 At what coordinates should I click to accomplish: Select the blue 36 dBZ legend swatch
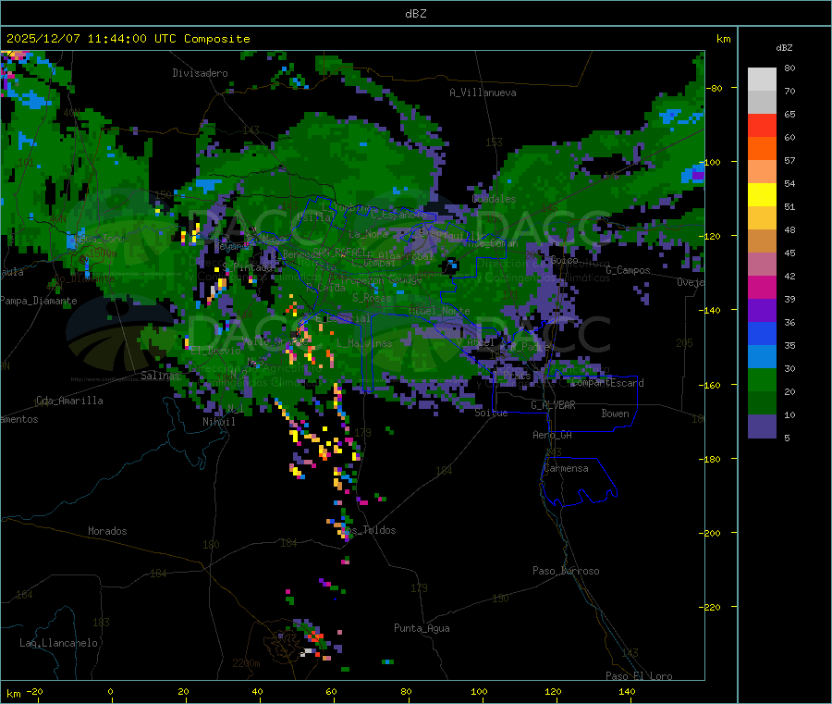(762, 333)
